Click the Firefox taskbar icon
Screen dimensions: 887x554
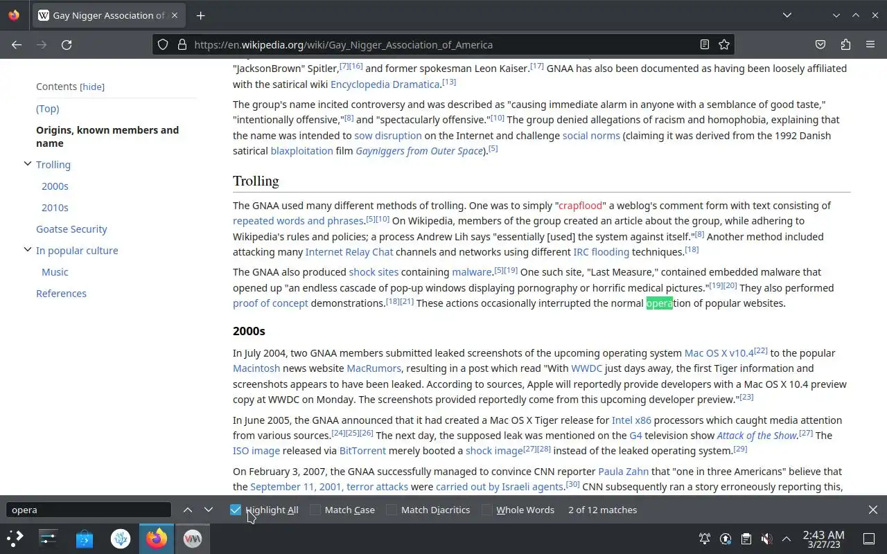[x=157, y=538]
